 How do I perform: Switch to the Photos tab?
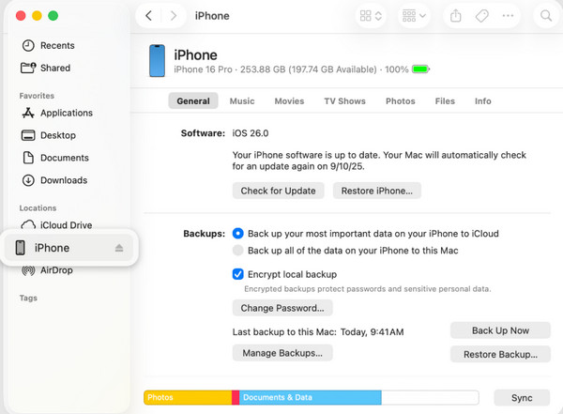(x=401, y=101)
